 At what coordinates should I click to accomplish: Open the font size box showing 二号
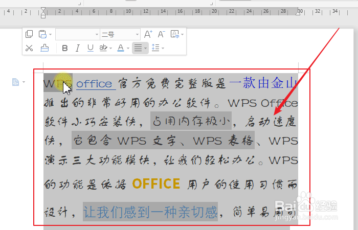(x=120, y=34)
